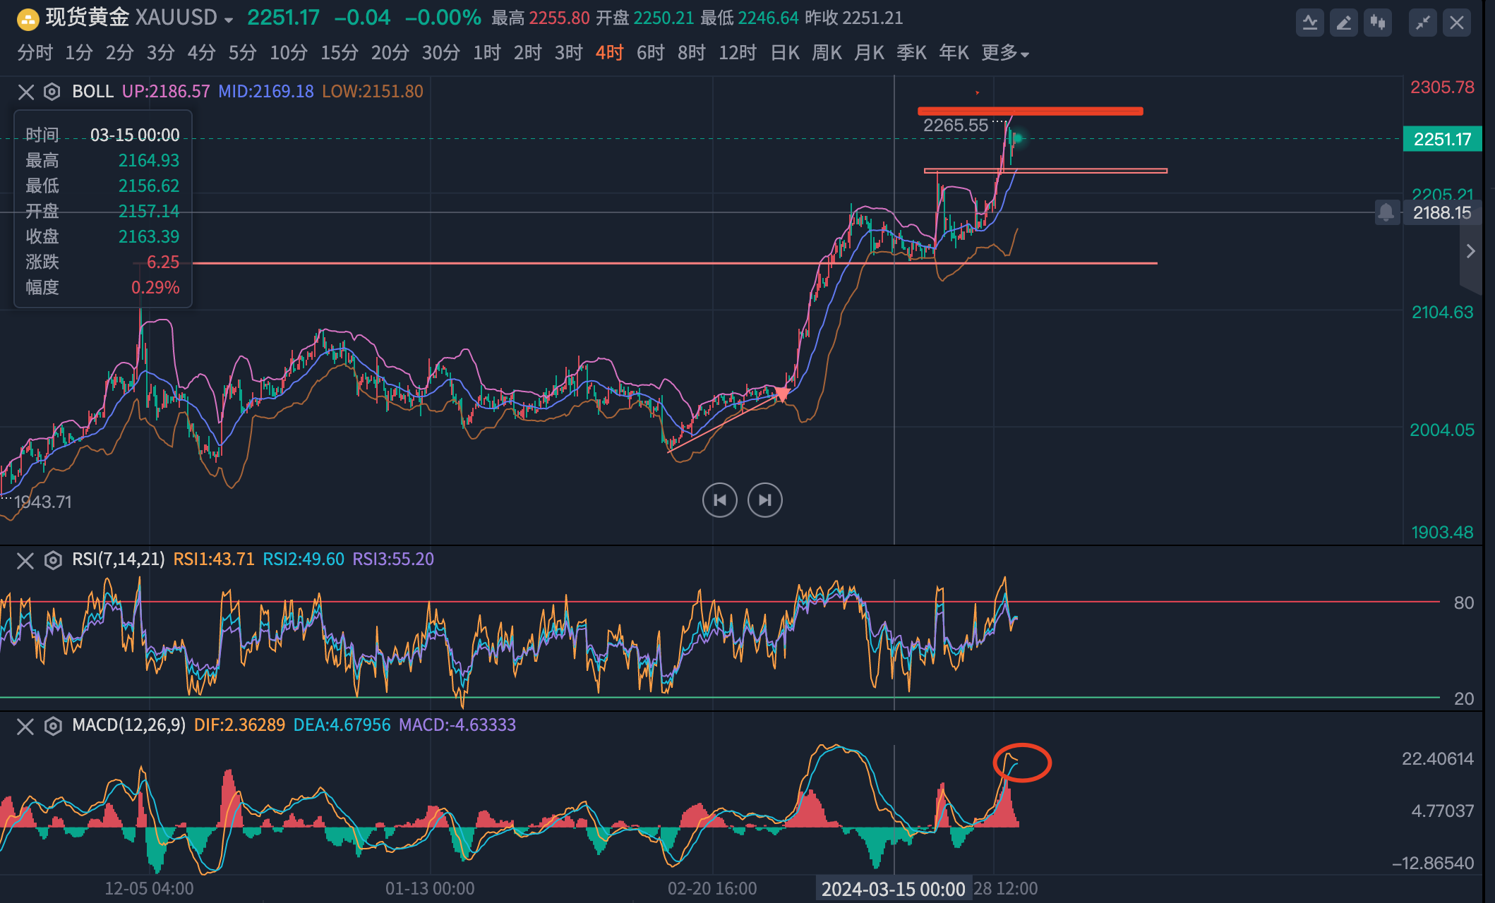This screenshot has width=1495, height=903.
Task: Open RSI indicator settings icon
Action: point(53,561)
